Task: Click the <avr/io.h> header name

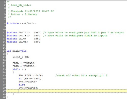Action: [28, 23]
